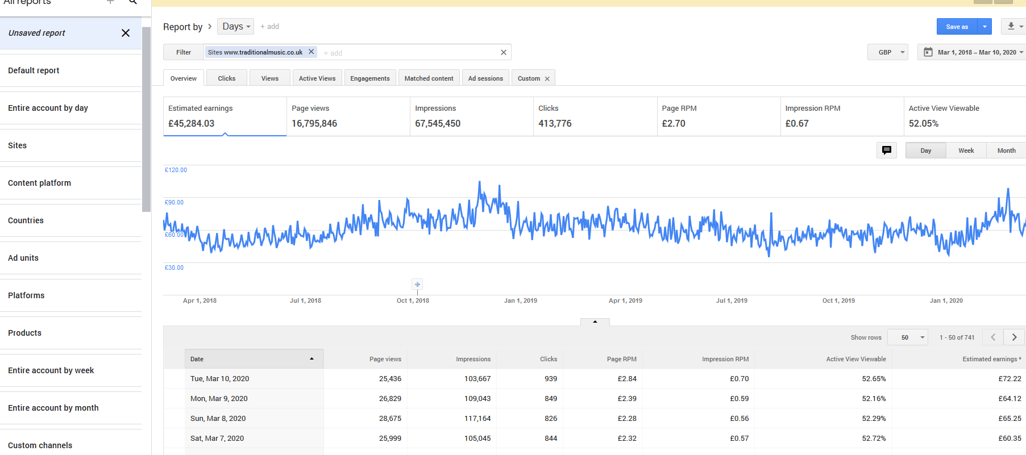Viewport: 1026px width, 455px height.
Task: Open the Products report
Action: (x=70, y=333)
